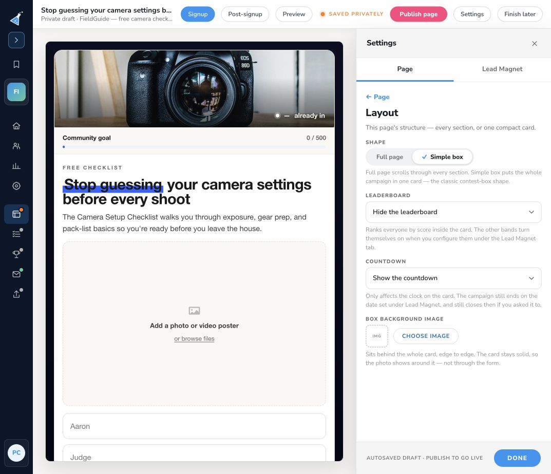The height and width of the screenshot is (474, 551).
Task: Click the Judge last name field
Action: coord(194,453)
